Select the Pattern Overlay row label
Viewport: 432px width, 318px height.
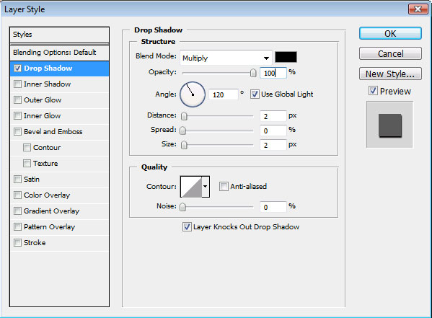[49, 227]
